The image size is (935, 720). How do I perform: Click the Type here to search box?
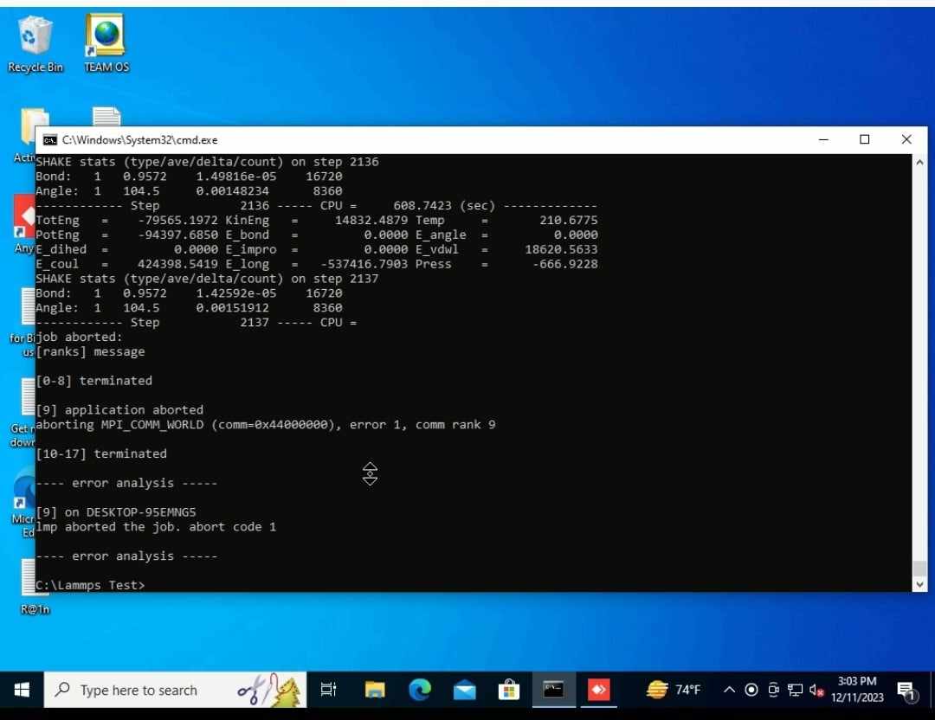(175, 691)
